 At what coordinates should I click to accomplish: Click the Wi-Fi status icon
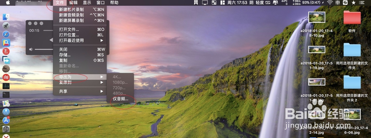(329, 3)
